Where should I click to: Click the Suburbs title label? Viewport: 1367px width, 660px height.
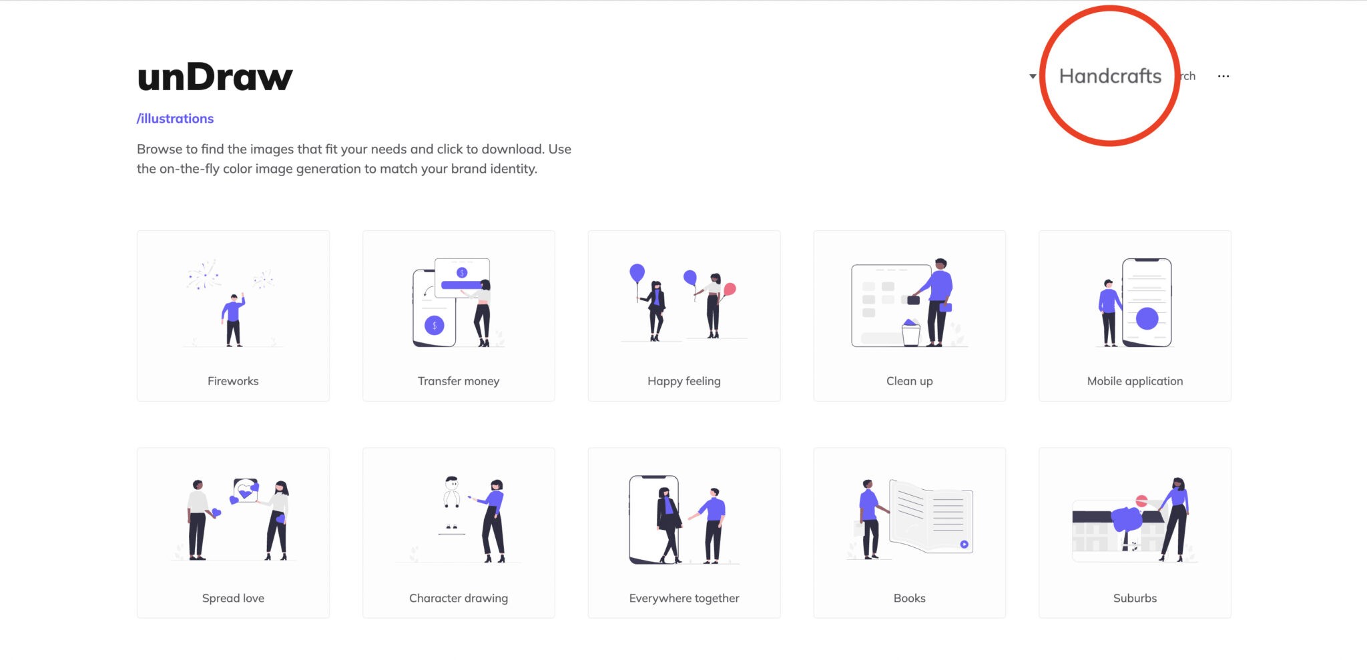point(1135,598)
